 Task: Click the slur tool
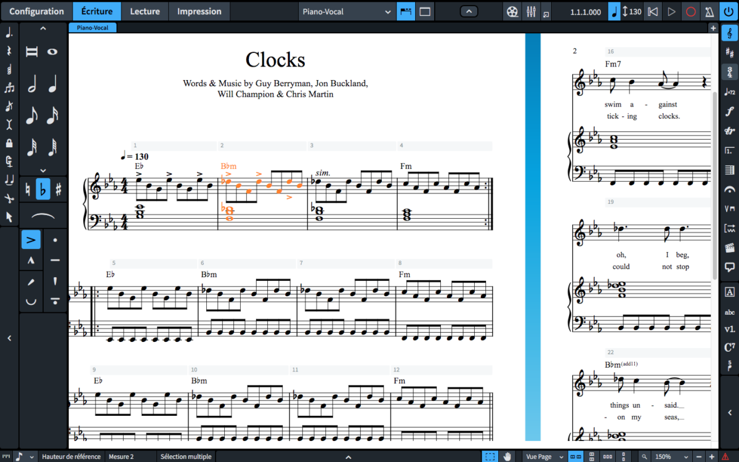42,215
